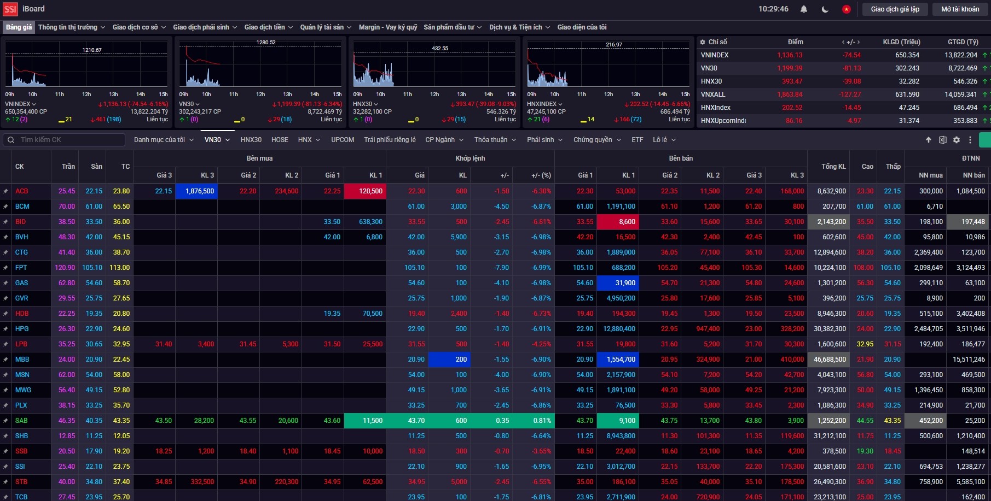
Task: Open the Trái phiếu riêng lẻ tab
Action: point(390,140)
